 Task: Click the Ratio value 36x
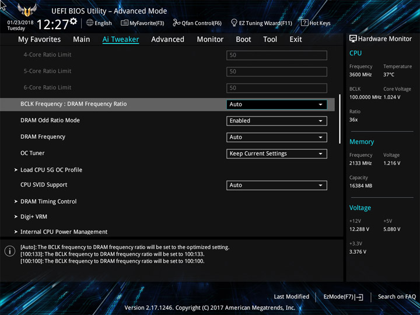pyautogui.click(x=353, y=120)
